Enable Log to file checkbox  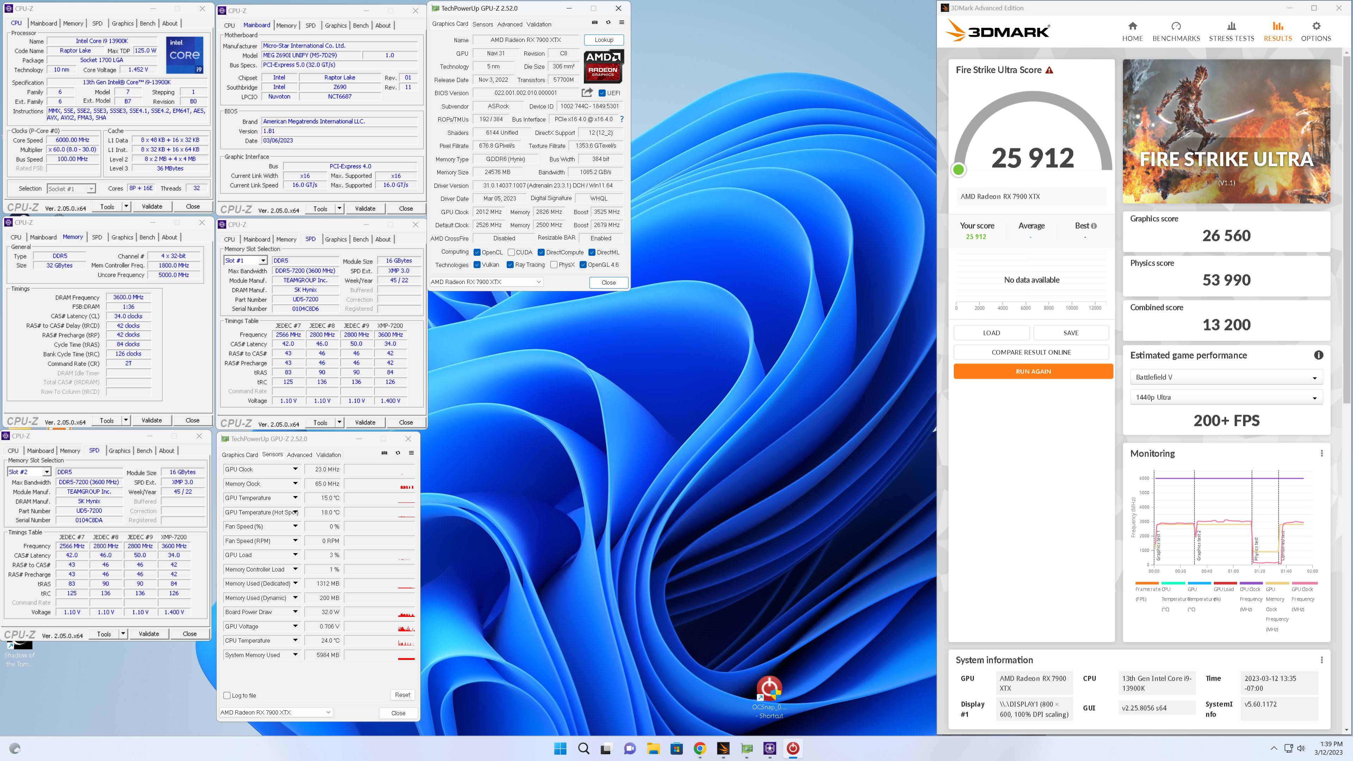[x=227, y=695]
